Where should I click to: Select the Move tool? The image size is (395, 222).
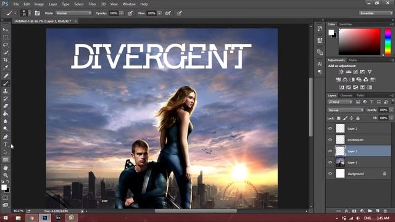(6, 30)
